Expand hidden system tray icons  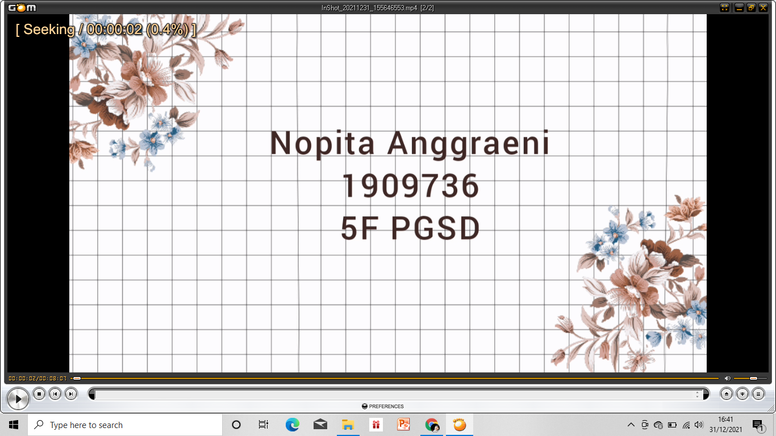point(631,425)
